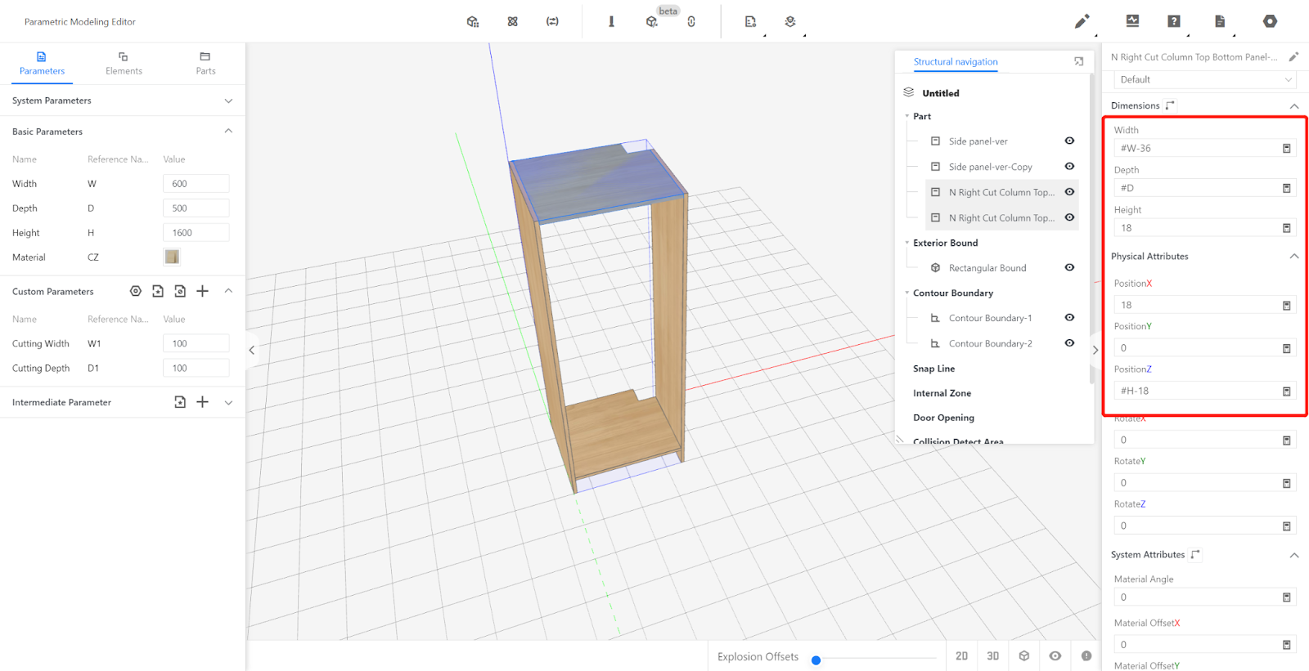Viewport: 1309px width, 671px height.
Task: Click the pencil edit icon in top toolbar
Action: tap(1082, 21)
